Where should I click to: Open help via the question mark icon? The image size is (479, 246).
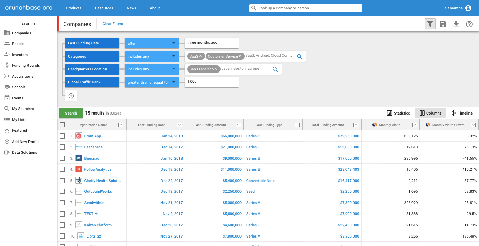click(469, 24)
